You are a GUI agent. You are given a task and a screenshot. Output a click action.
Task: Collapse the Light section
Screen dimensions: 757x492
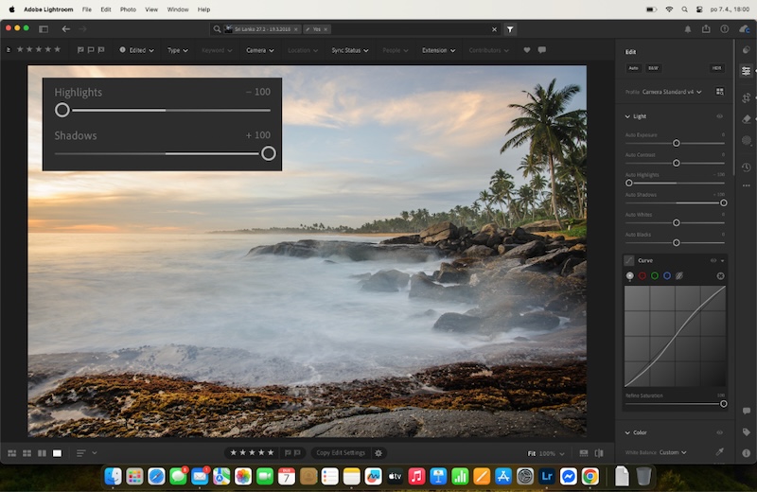[x=627, y=116]
